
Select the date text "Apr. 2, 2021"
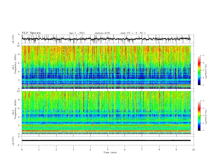point(77,33)
